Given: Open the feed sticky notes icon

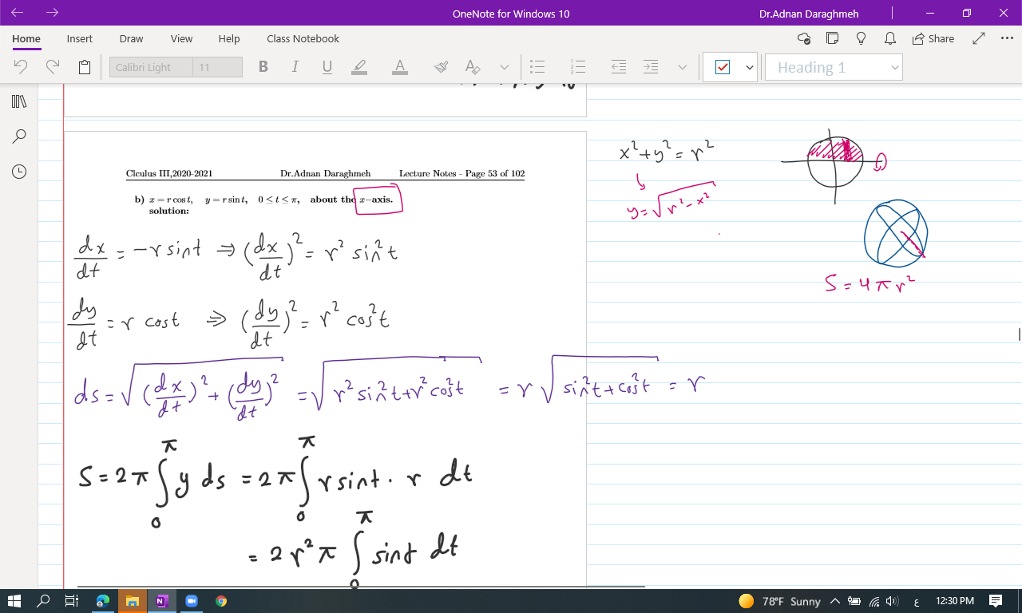Looking at the screenshot, I should (x=833, y=38).
